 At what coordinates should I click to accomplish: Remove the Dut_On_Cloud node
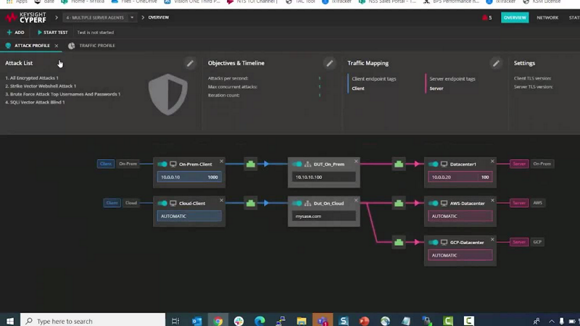(356, 201)
